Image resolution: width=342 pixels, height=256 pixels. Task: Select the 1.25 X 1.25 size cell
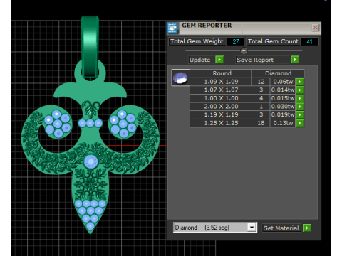(221, 123)
